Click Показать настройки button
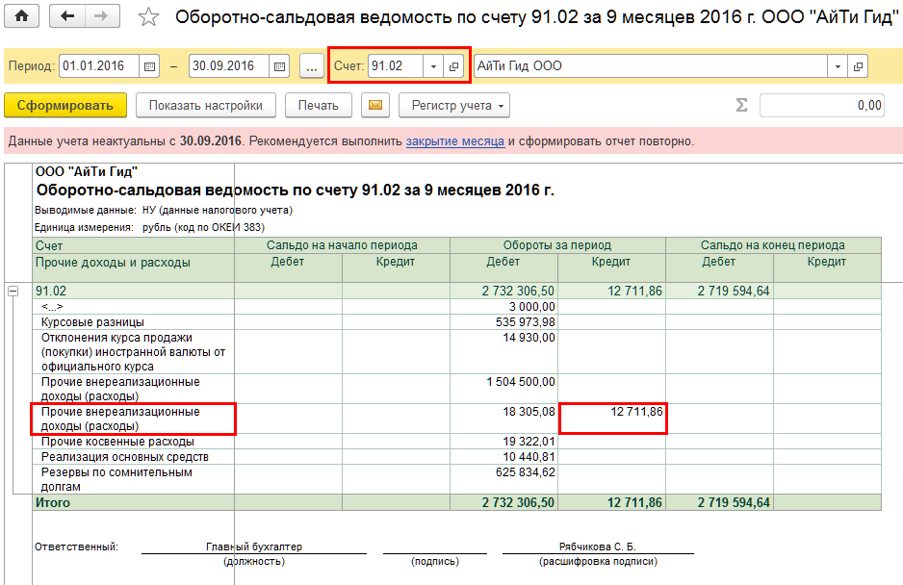 [205, 106]
